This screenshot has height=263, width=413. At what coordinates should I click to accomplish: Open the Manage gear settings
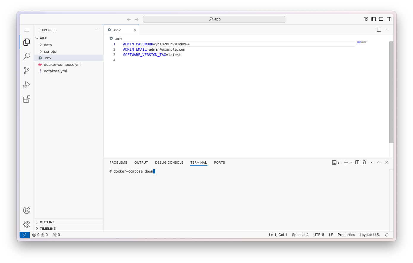[27, 224]
